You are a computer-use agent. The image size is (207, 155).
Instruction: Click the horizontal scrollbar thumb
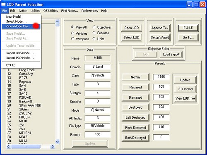point(26,146)
